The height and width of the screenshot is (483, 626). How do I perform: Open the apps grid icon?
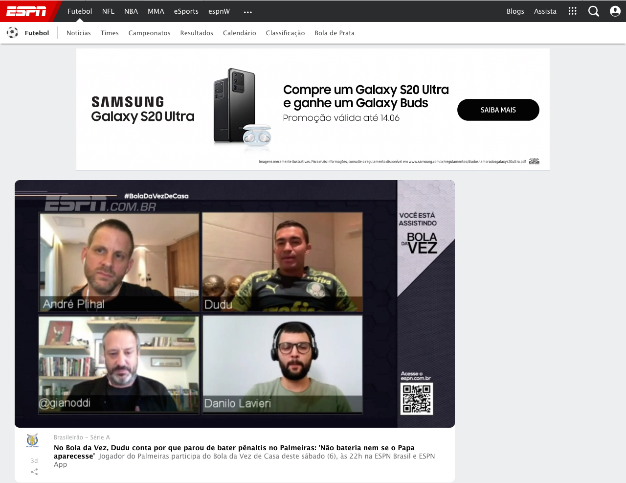pos(572,11)
